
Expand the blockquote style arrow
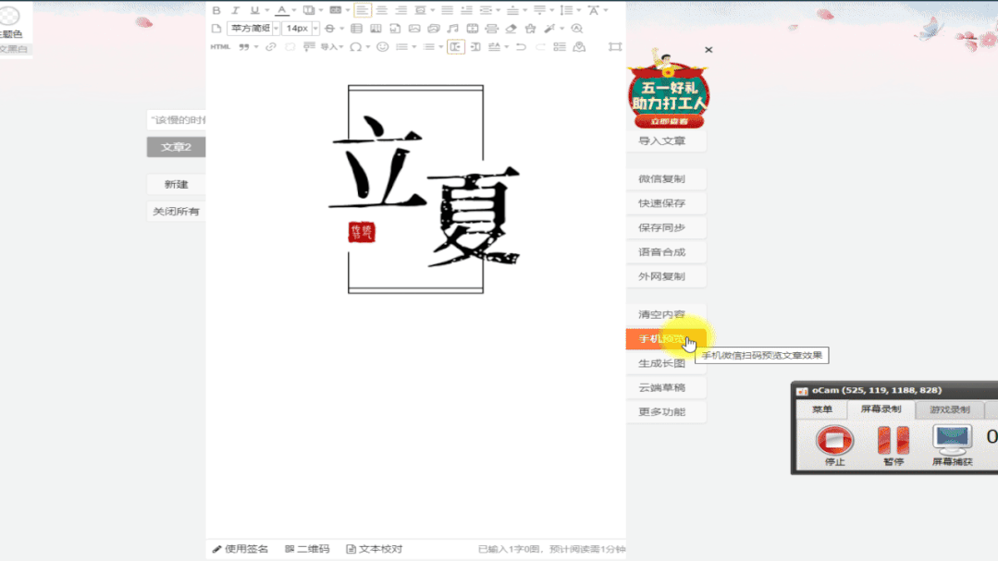click(256, 47)
